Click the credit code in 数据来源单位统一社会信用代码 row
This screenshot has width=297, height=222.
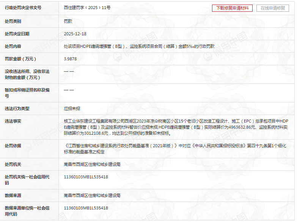(86, 208)
